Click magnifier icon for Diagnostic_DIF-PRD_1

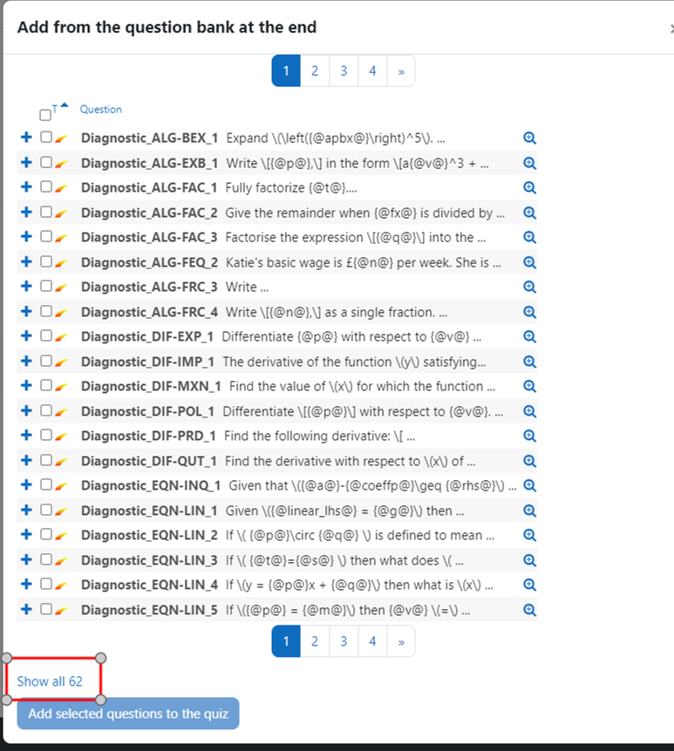pyautogui.click(x=529, y=436)
